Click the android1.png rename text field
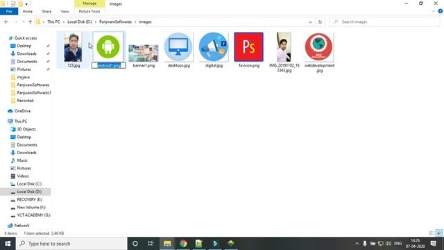The image size is (444, 250). tap(109, 65)
